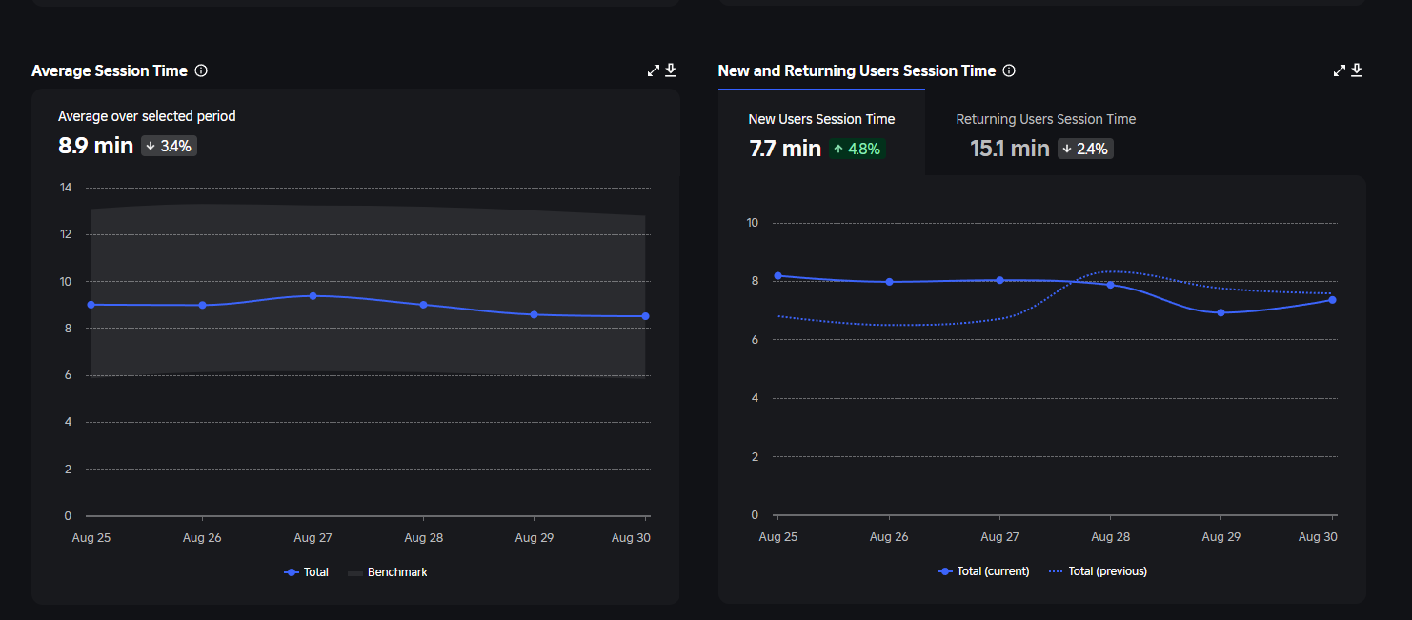The image size is (1412, 620).
Task: Toggle the Benchmark legend item
Action: coord(388,572)
